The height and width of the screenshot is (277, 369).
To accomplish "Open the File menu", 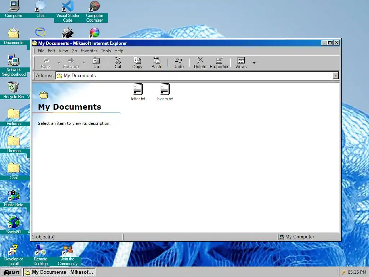I will click(41, 51).
